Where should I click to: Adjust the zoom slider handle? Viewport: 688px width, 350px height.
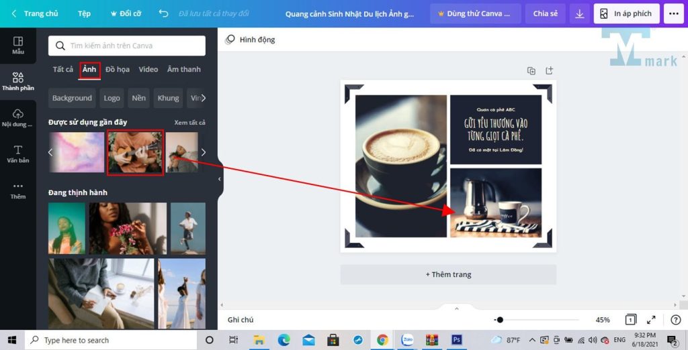click(x=500, y=320)
